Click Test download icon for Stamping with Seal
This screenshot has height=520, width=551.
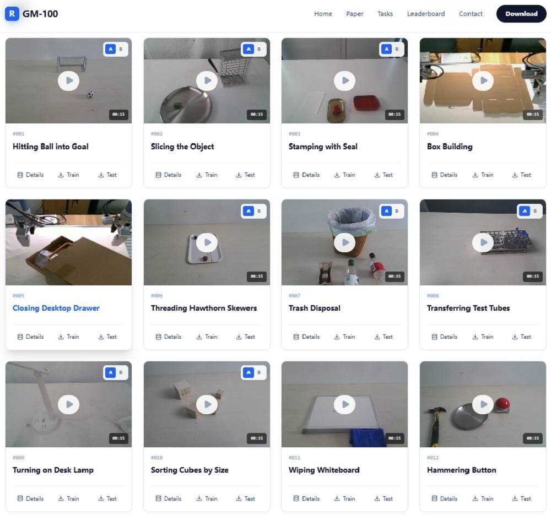[377, 175]
